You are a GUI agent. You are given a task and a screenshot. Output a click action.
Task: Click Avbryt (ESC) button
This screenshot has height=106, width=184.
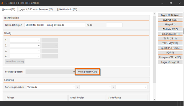click(170, 20)
